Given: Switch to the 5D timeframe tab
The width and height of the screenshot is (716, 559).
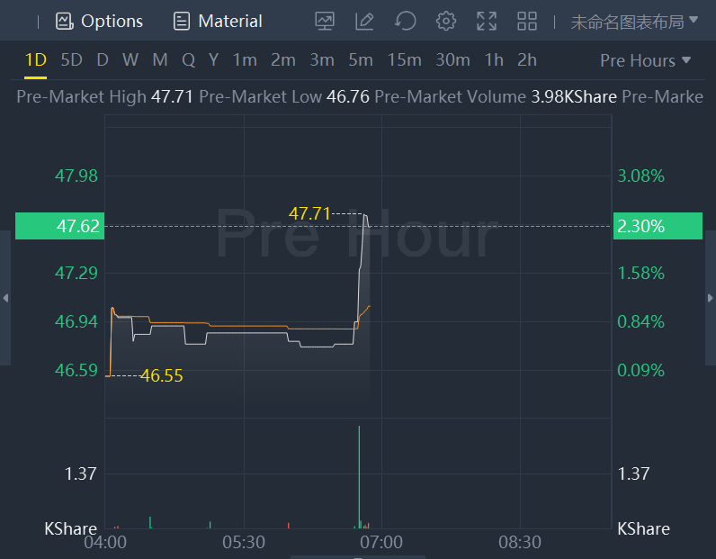Looking at the screenshot, I should 71,60.
